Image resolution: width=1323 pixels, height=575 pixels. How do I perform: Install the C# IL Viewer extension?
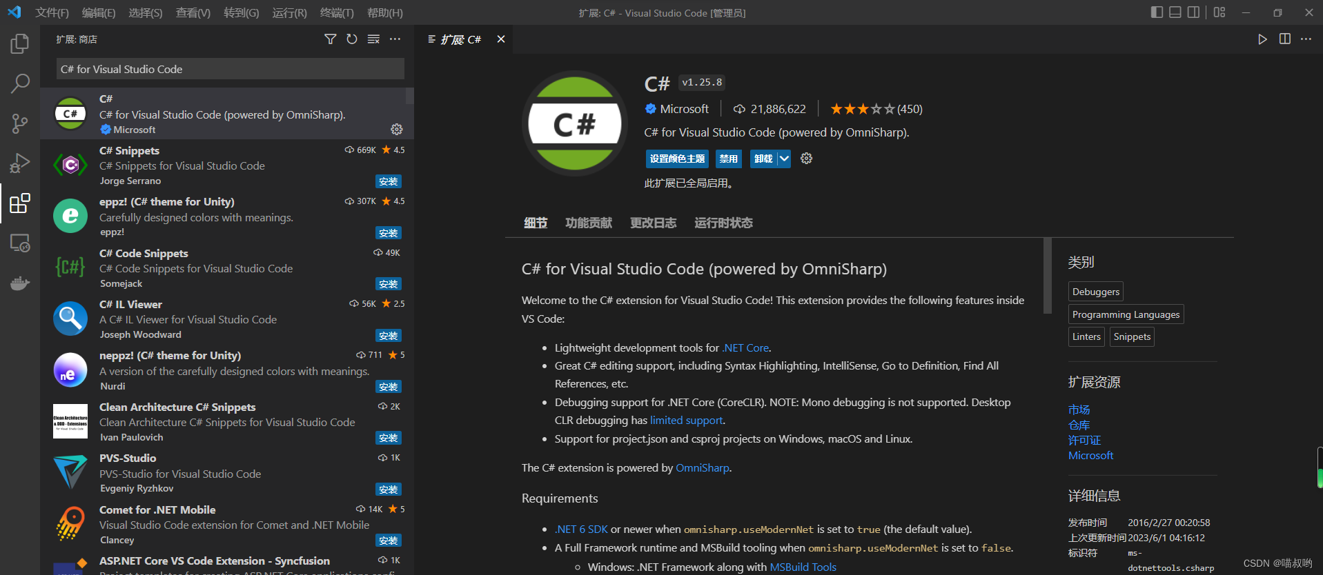[389, 336]
